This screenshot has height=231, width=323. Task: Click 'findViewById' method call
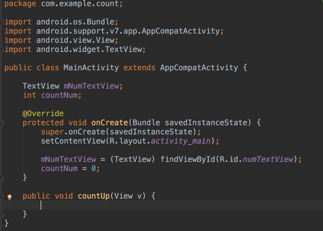[x=188, y=159]
